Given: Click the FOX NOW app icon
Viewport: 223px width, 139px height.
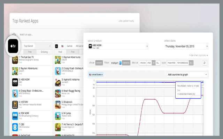Looking at the screenshot, I should coord(15,116).
